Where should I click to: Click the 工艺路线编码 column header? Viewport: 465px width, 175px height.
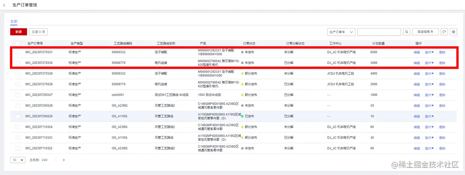pyautogui.click(x=123, y=43)
